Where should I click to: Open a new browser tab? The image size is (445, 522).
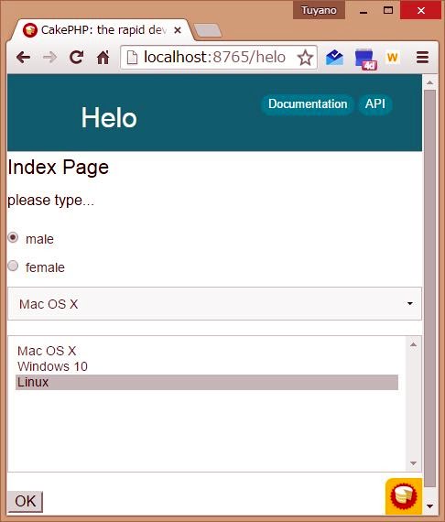click(x=208, y=30)
